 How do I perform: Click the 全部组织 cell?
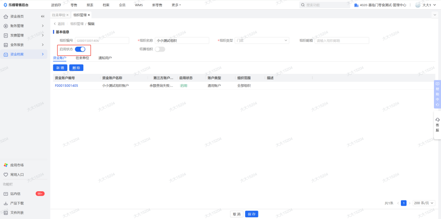(x=244, y=86)
